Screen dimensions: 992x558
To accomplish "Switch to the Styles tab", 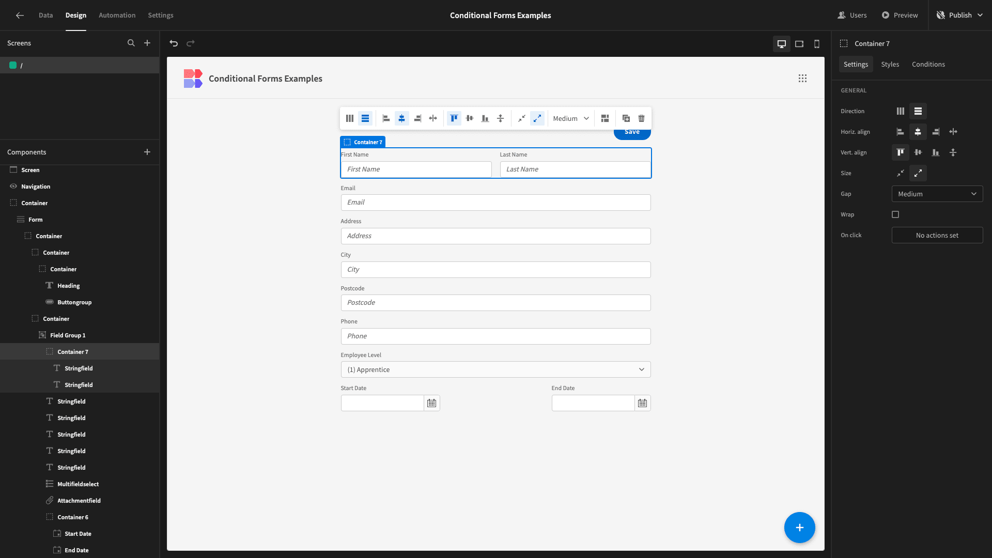I will pyautogui.click(x=890, y=65).
